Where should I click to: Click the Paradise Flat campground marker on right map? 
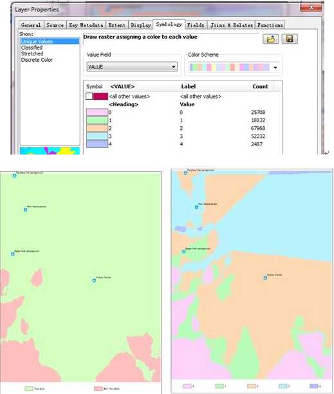click(185, 173)
